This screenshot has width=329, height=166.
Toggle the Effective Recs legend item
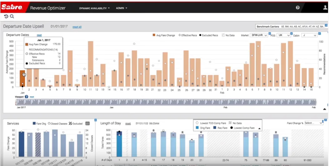click(x=188, y=36)
